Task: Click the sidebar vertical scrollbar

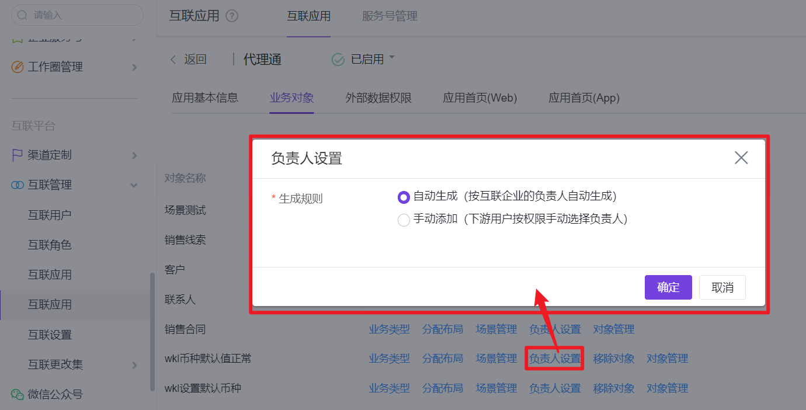Action: pos(152,332)
